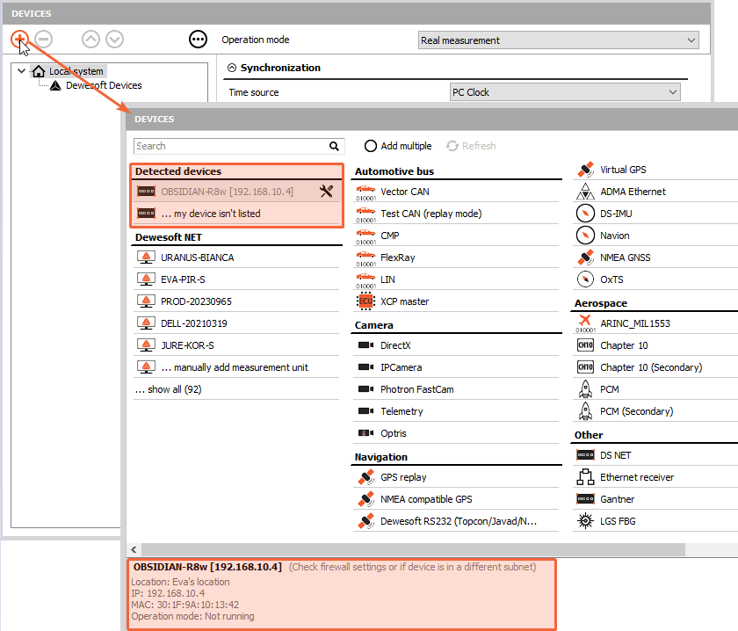
Task: Click the magnifier search icon
Action: click(x=334, y=146)
